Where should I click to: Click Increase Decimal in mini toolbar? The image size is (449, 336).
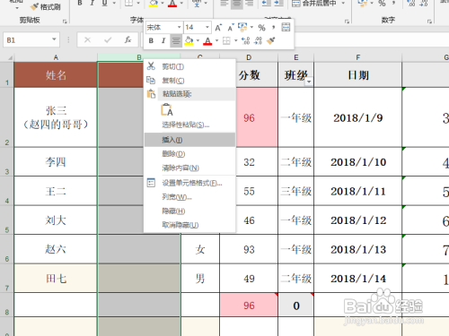pos(246,41)
